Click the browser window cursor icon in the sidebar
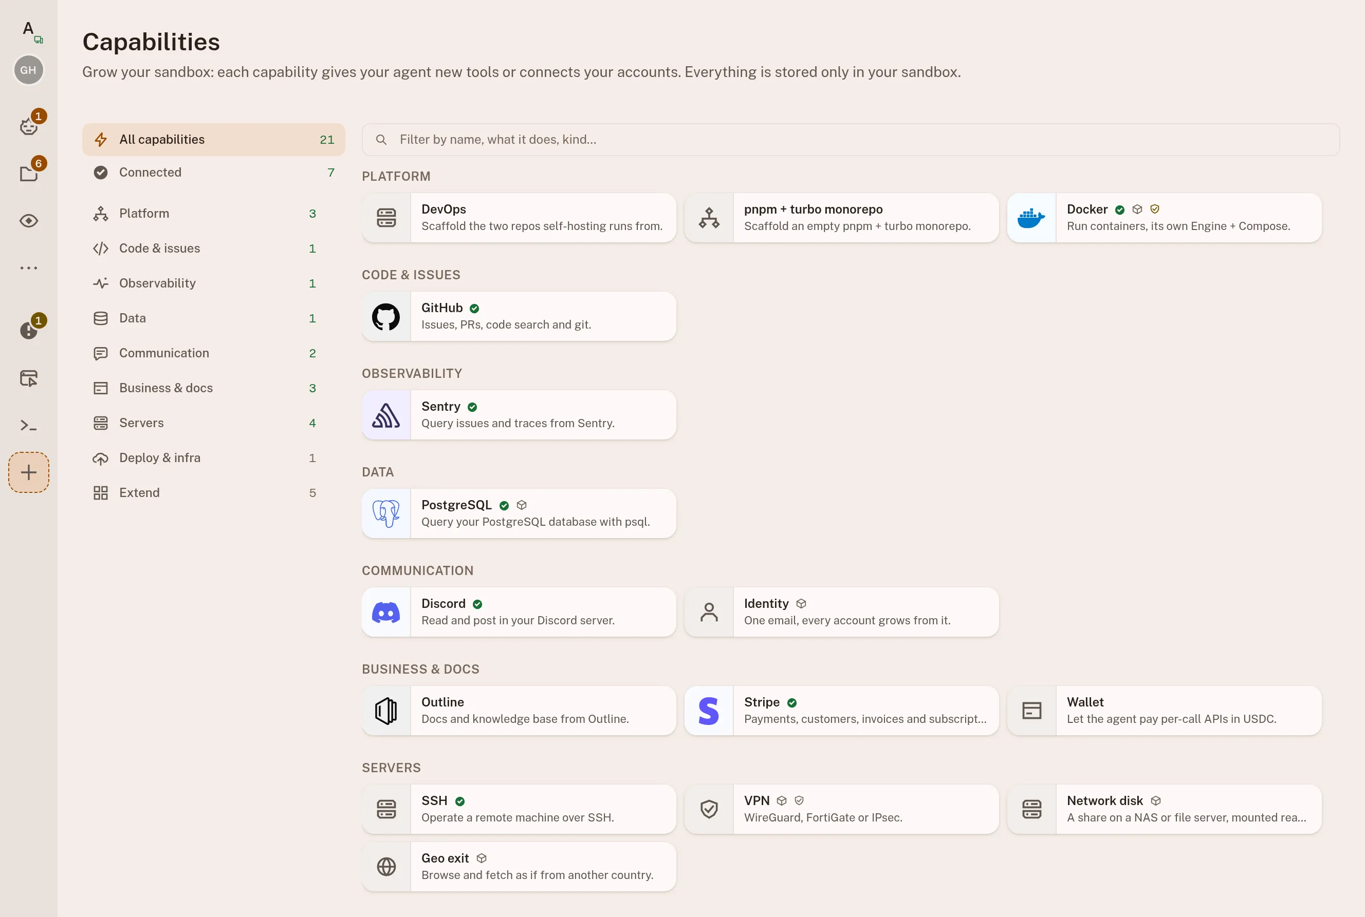This screenshot has width=1365, height=917. coord(29,378)
